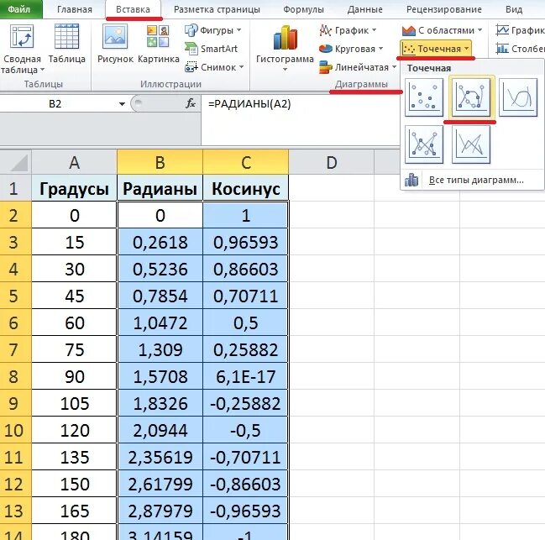Switch to the Данные tab

pos(365,9)
